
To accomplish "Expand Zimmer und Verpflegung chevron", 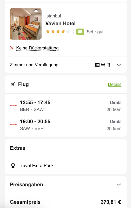I will click(119, 65).
